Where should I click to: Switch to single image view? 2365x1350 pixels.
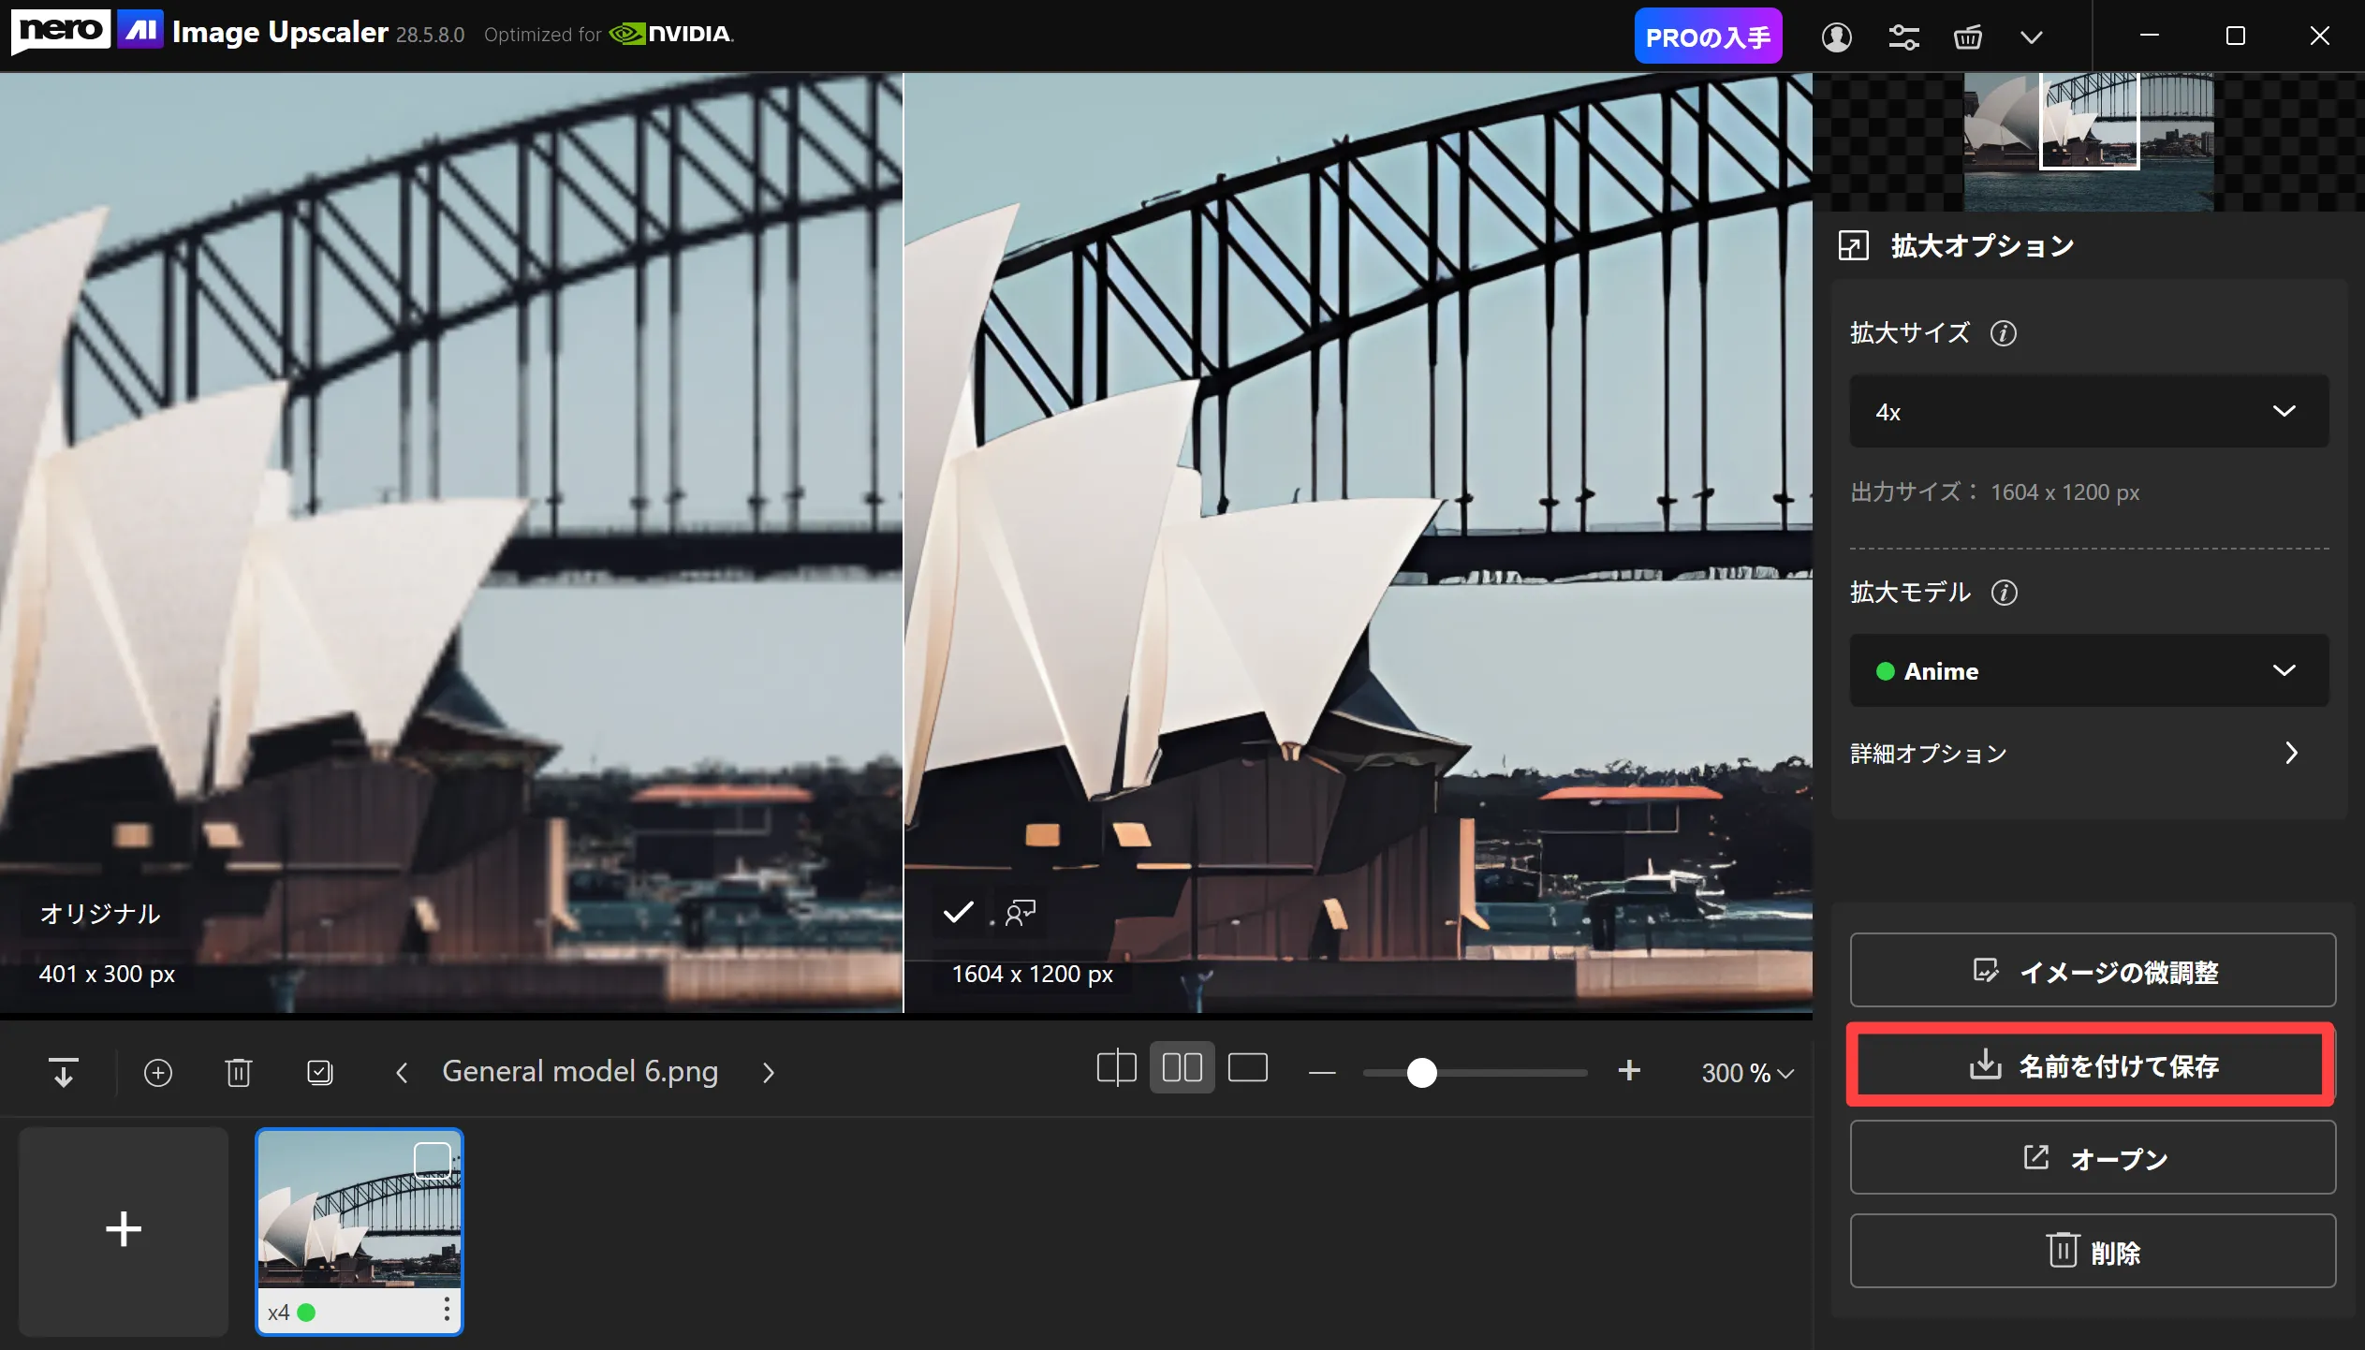[x=1247, y=1068]
